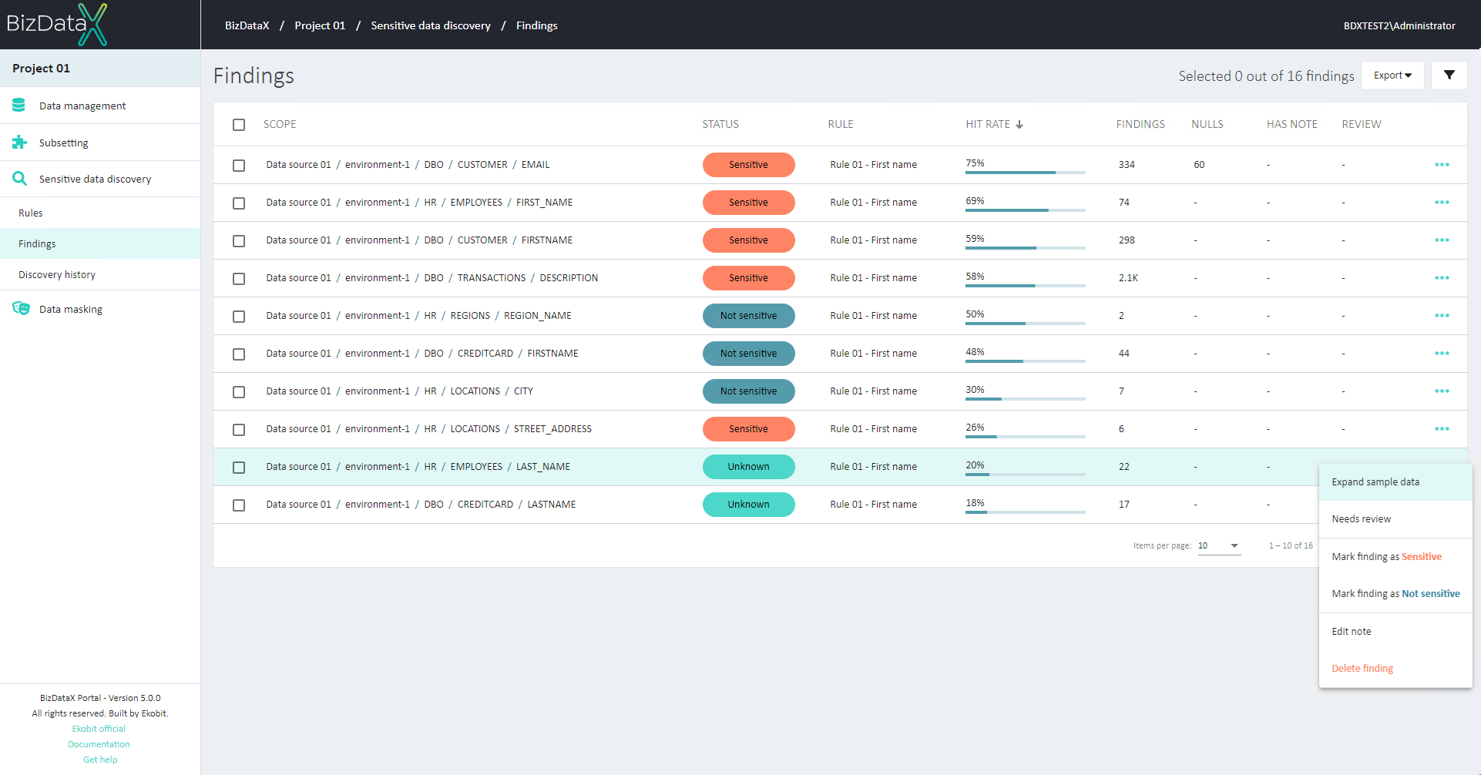Open row actions for LOCATIONS / CITY
This screenshot has height=775, width=1481.
click(x=1442, y=391)
